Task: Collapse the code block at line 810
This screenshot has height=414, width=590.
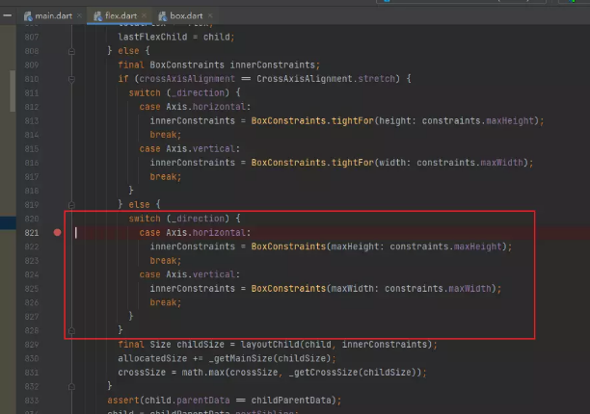Action: (x=72, y=78)
